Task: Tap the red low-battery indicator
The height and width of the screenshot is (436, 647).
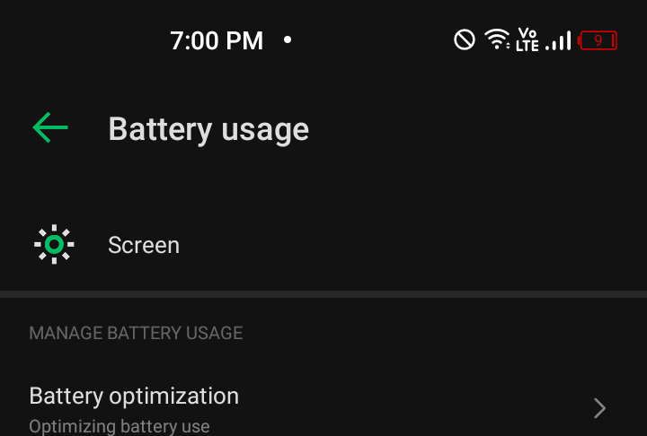Action: (x=598, y=40)
